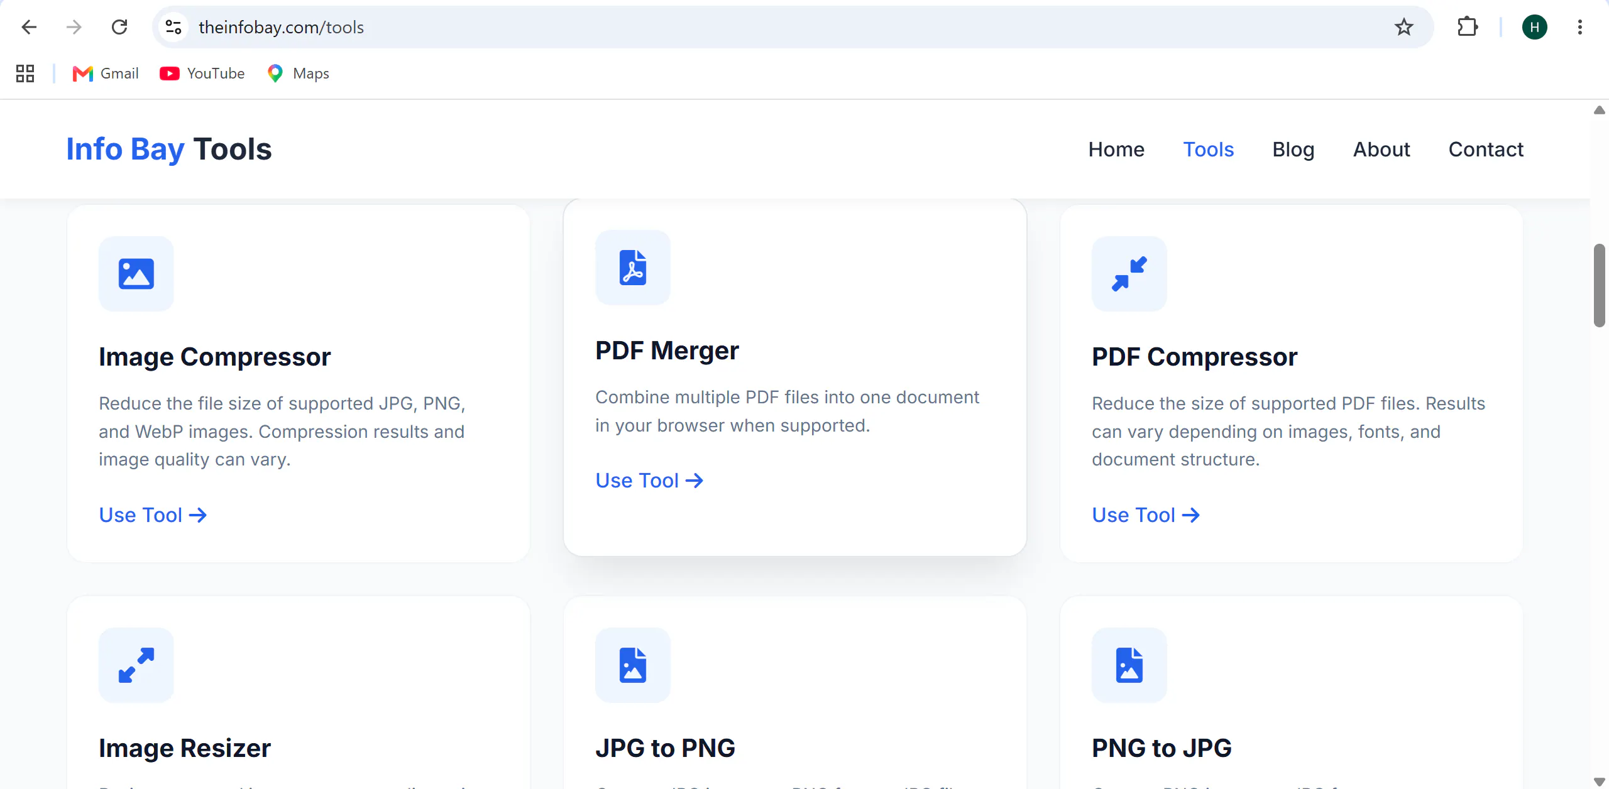Open the apps grid in bookmarks bar
The width and height of the screenshot is (1609, 789).
25,73
